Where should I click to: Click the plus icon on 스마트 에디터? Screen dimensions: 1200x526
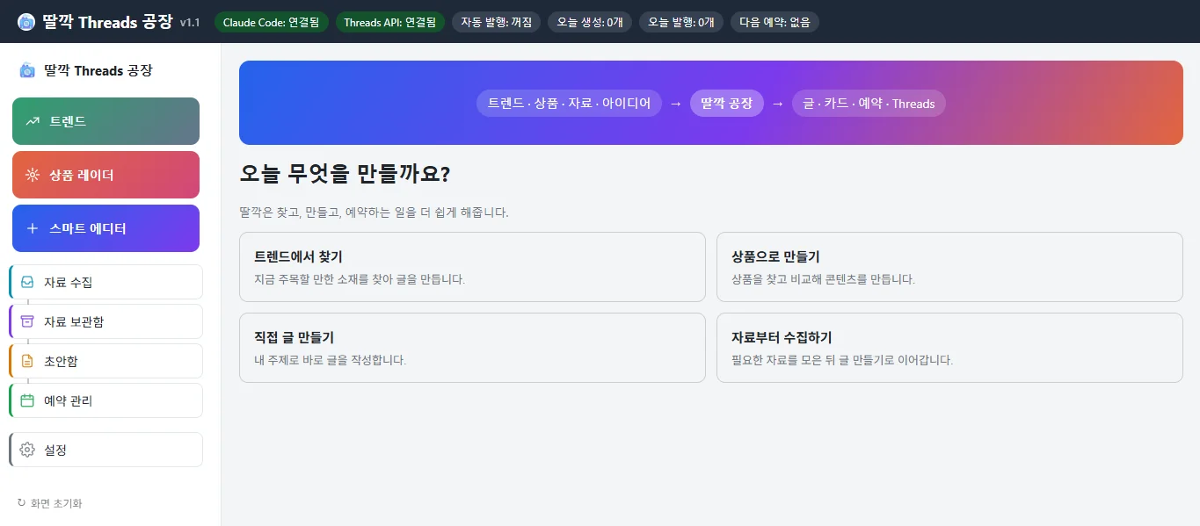coord(33,228)
